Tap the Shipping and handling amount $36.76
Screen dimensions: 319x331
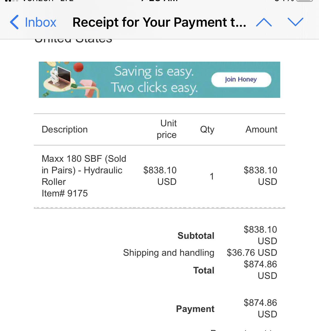[252, 252]
